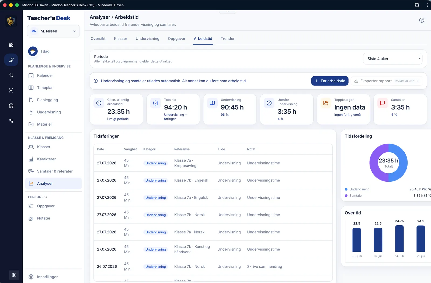Click the rocket icon in left rail
431x283 pixels.
pos(11,60)
